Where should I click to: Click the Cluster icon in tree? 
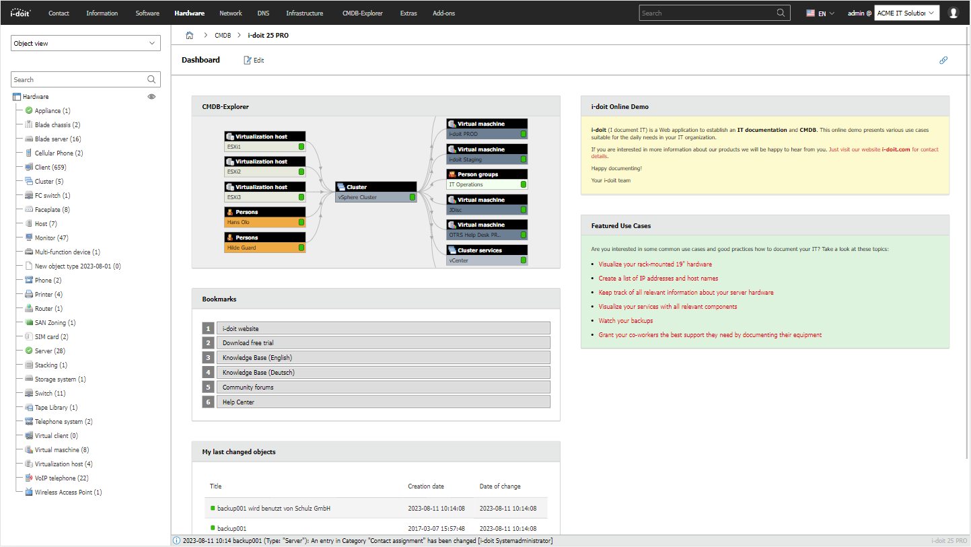click(x=29, y=181)
